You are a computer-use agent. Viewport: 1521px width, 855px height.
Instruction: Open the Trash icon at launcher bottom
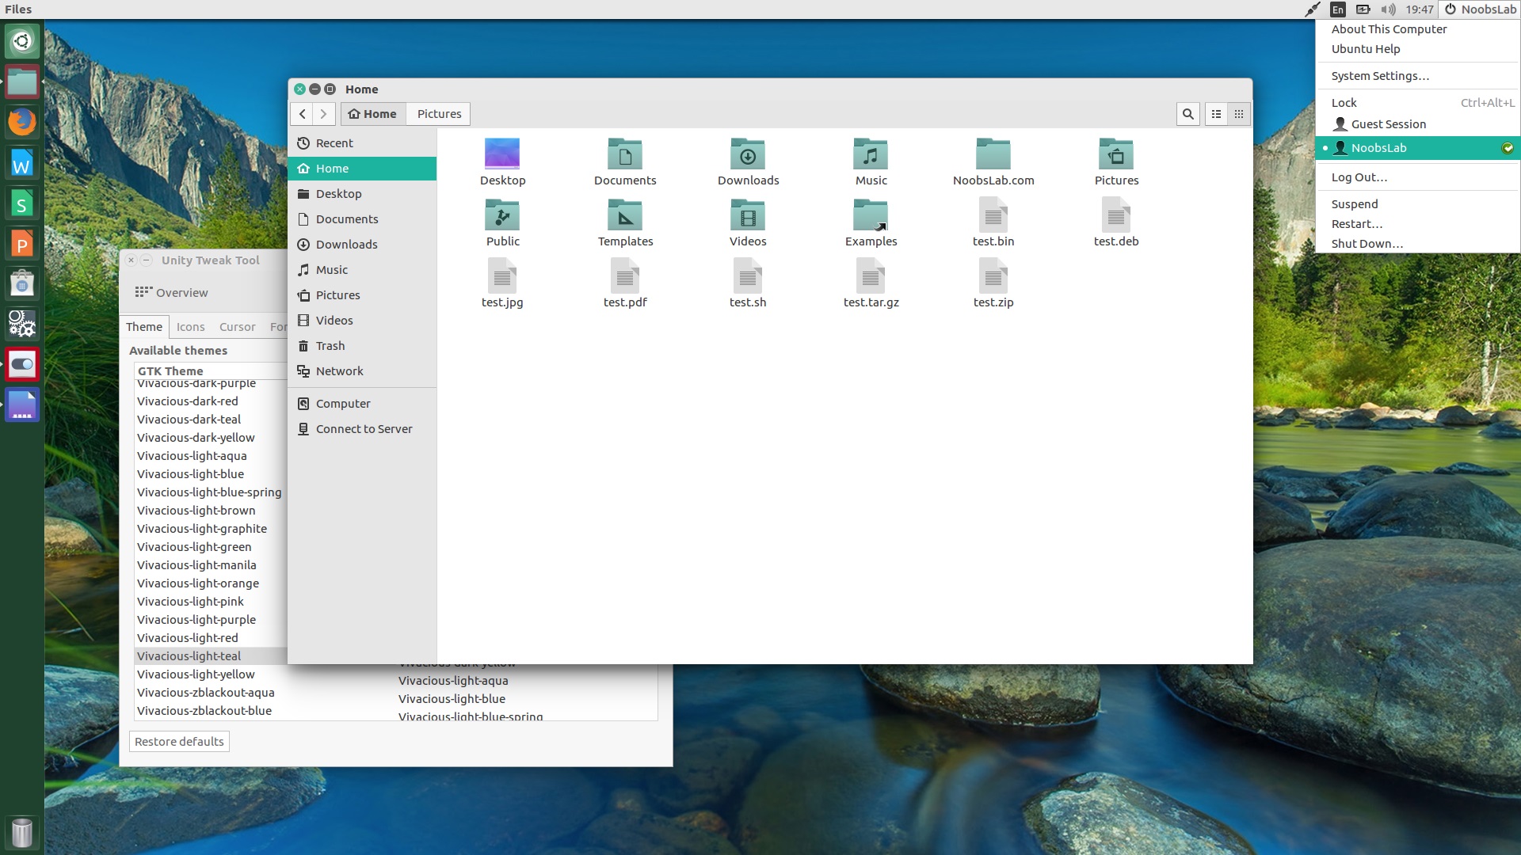[x=21, y=832]
